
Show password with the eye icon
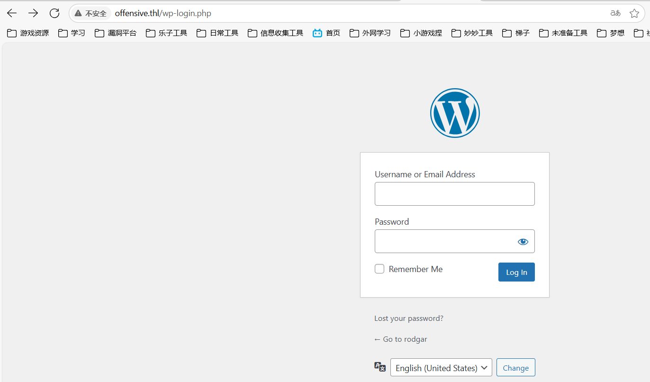tap(523, 242)
